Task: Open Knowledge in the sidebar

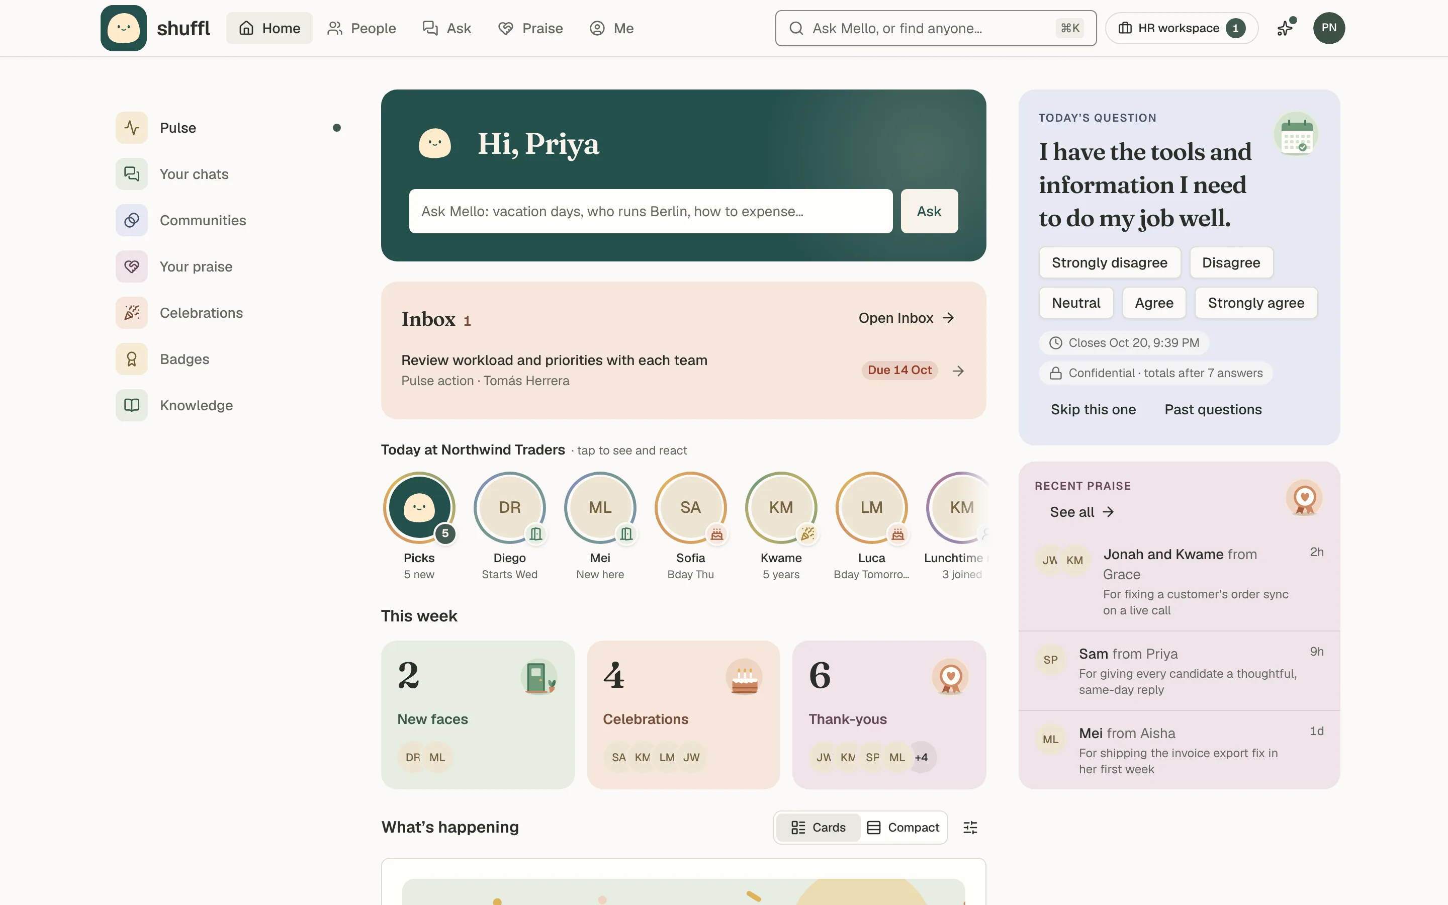Action: (229, 405)
